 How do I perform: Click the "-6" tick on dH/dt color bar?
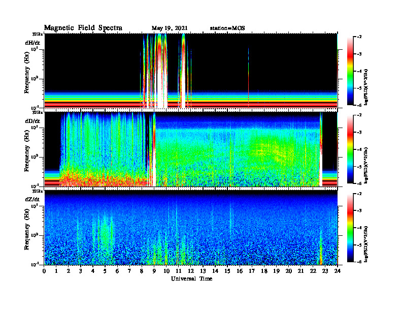click(359, 105)
